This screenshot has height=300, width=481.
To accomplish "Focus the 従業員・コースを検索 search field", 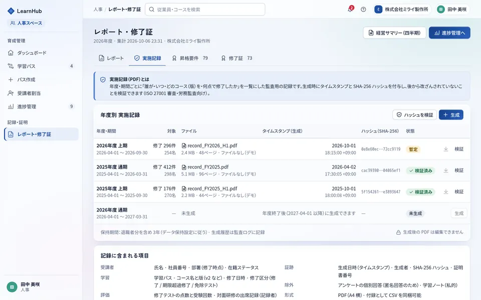I will [x=205, y=9].
